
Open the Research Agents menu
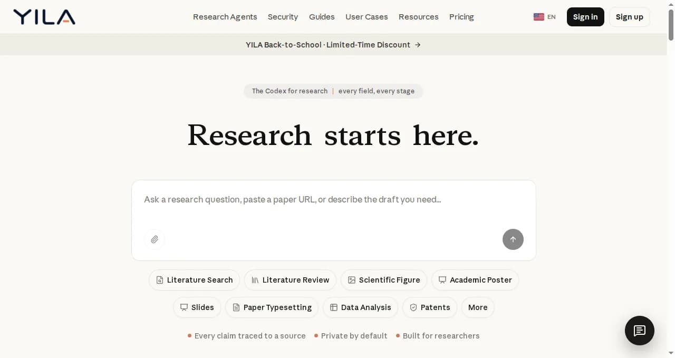pos(225,17)
